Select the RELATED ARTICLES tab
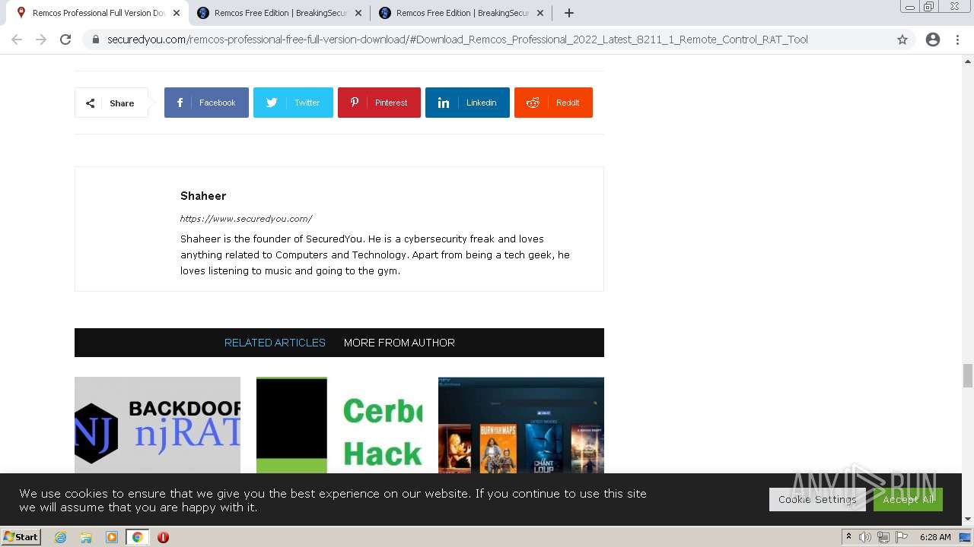 [x=275, y=343]
